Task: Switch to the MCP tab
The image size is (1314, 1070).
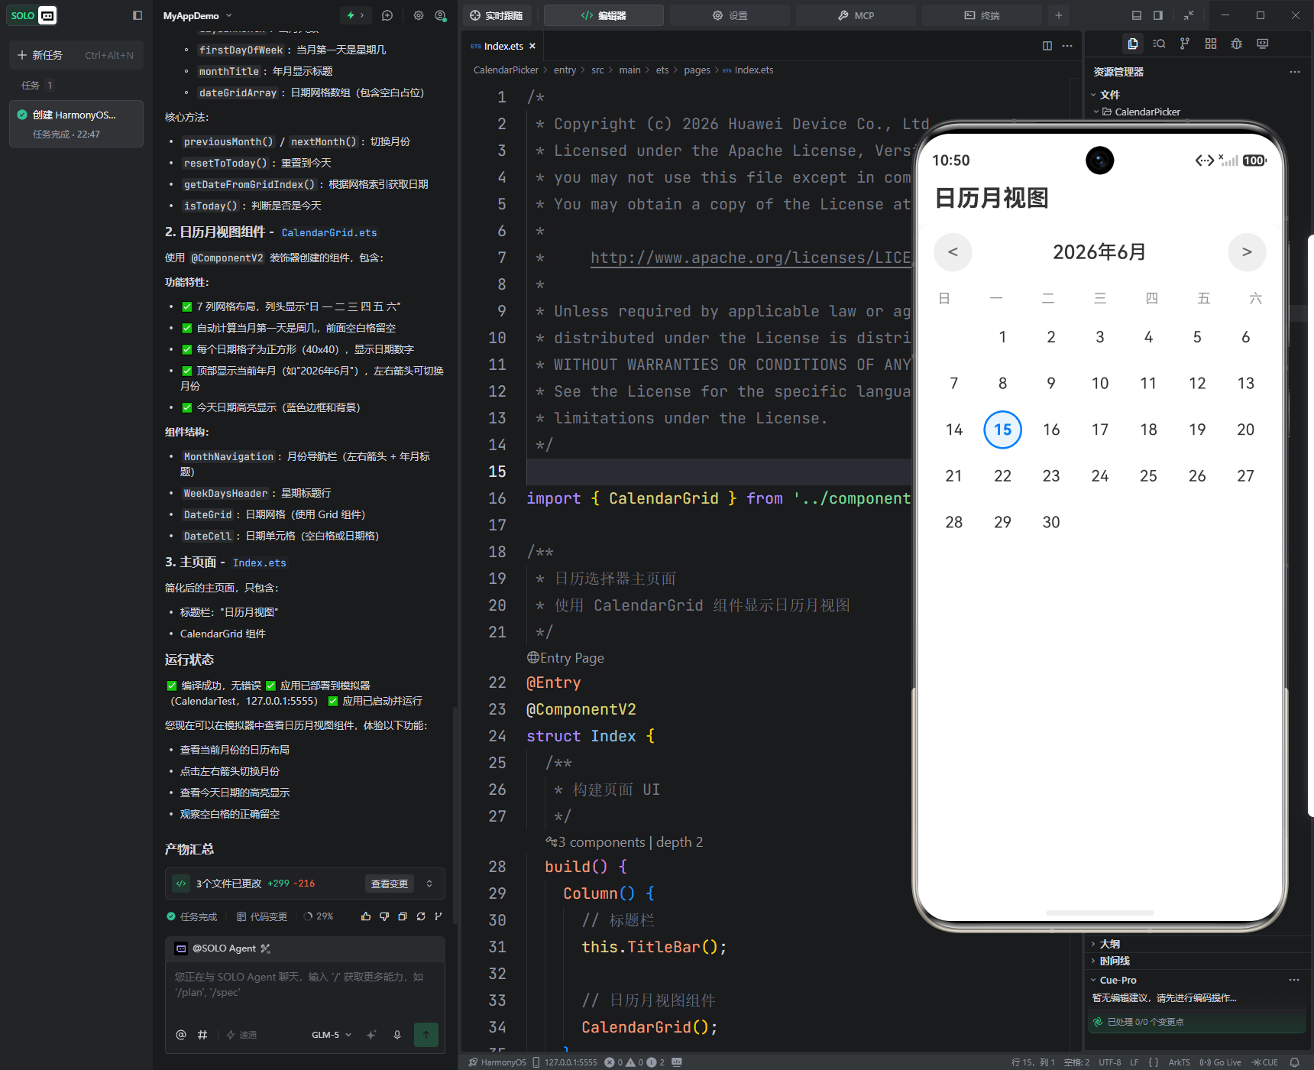Action: tap(856, 15)
